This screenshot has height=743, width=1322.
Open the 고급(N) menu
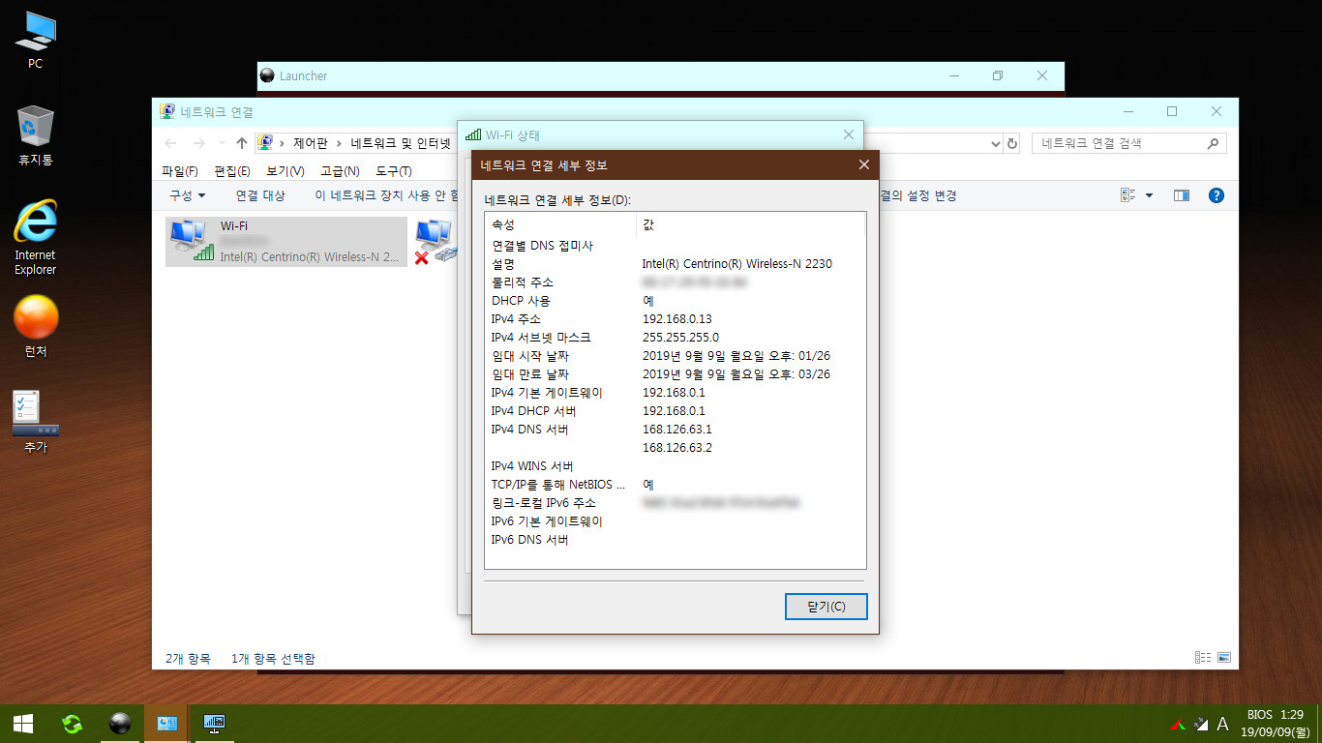tap(340, 171)
